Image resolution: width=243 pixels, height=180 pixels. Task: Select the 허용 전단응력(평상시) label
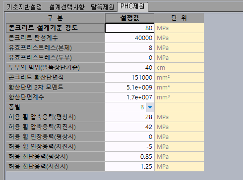click(x=56, y=157)
